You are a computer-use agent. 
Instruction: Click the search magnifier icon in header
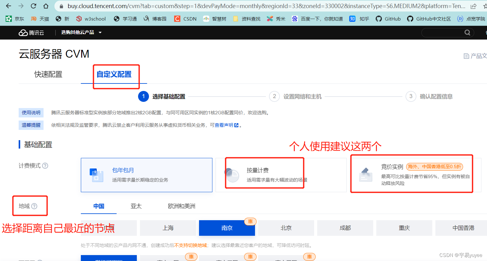pos(467,33)
